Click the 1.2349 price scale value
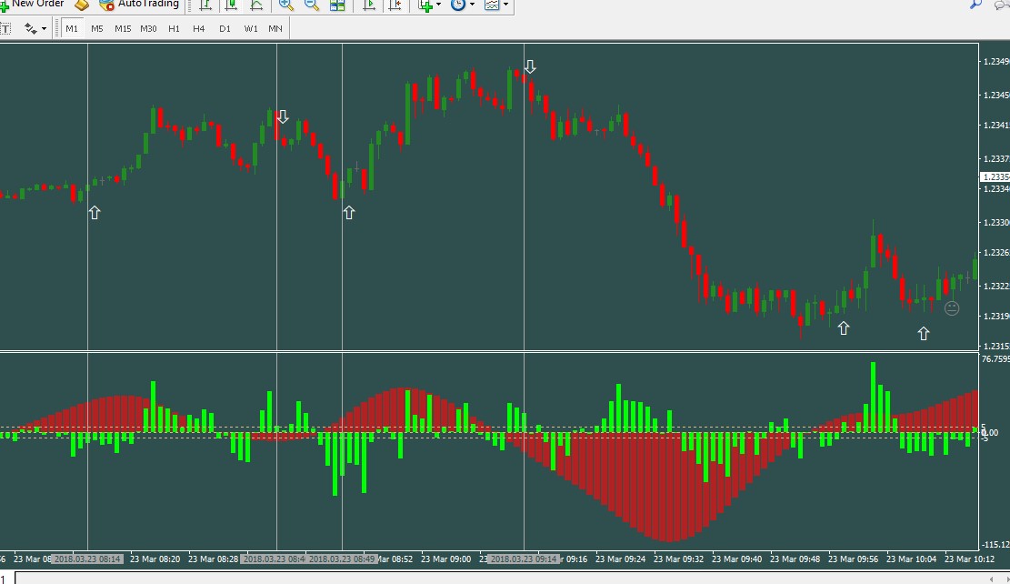This screenshot has width=1010, height=584. pyautogui.click(x=995, y=61)
